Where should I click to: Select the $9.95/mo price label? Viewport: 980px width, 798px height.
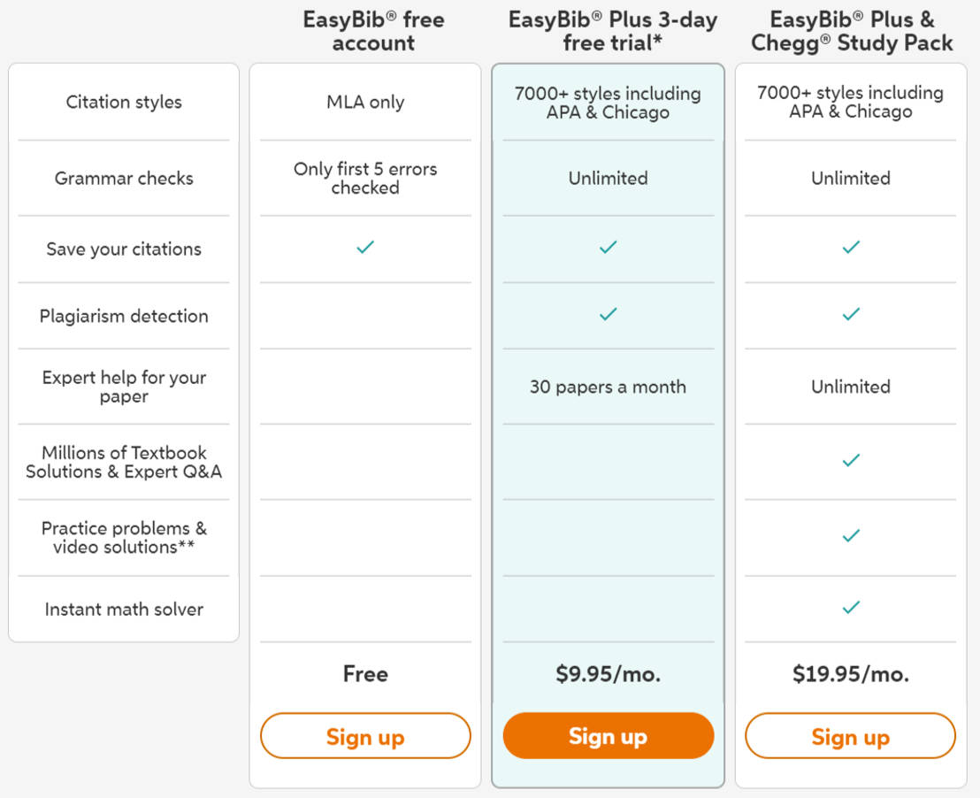point(608,674)
